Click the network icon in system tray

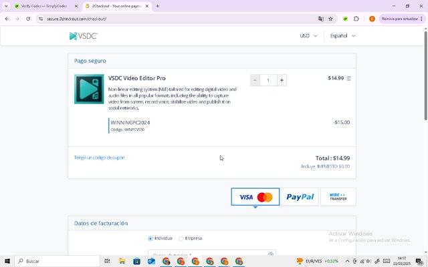362,261
